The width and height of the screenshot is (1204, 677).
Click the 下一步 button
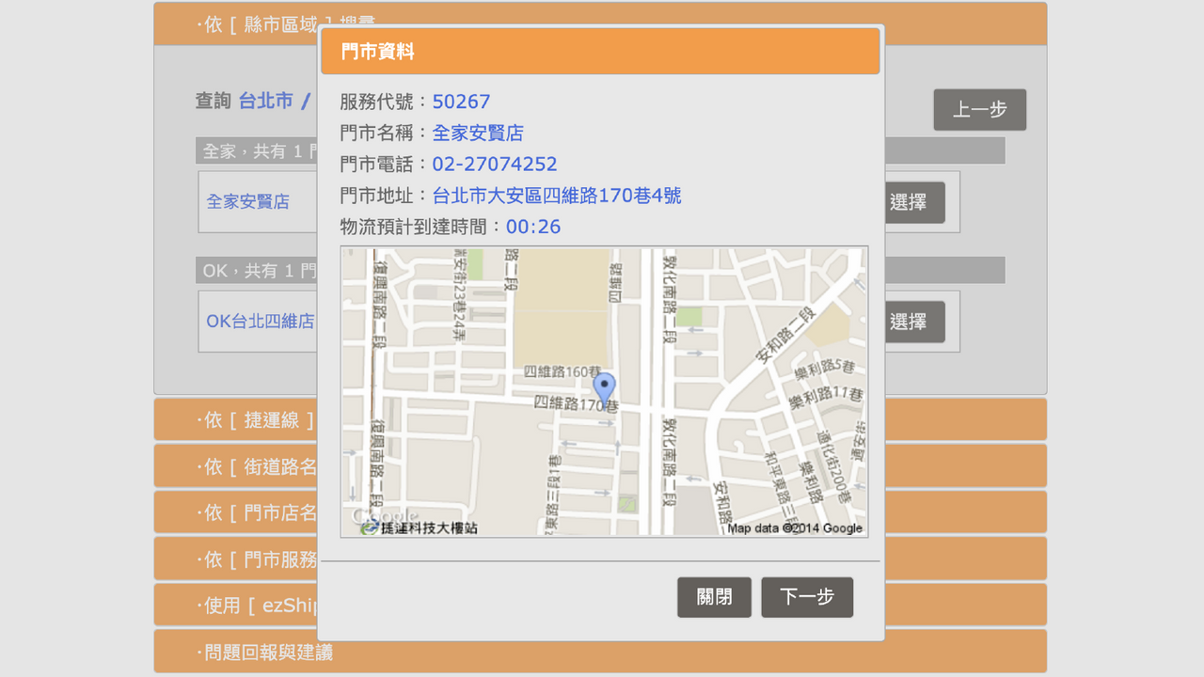coord(807,597)
